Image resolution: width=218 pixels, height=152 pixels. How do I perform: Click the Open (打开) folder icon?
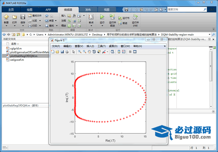[x=14, y=17]
